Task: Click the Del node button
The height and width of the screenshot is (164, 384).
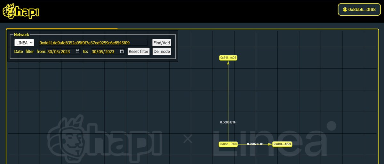Action: tap(162, 51)
